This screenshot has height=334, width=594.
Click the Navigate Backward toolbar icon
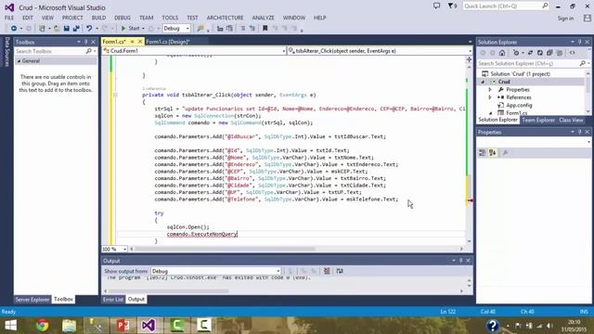(14, 29)
